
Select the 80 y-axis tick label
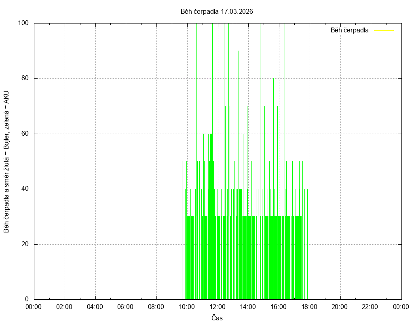coord(25,78)
